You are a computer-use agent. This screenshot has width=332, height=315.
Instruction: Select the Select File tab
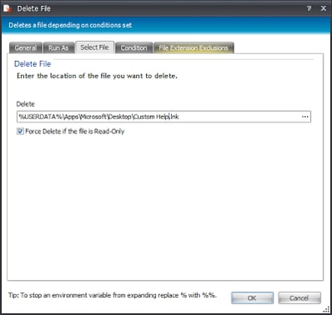[94, 47]
